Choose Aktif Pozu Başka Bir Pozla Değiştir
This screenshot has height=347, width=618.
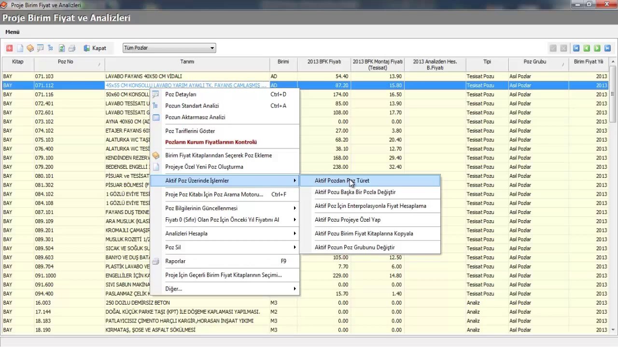pos(370,192)
